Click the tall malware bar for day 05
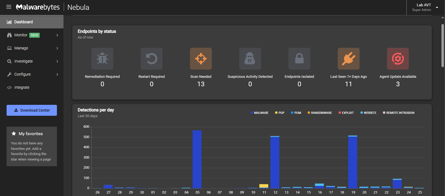This screenshot has width=445, height=196. [x=197, y=159]
